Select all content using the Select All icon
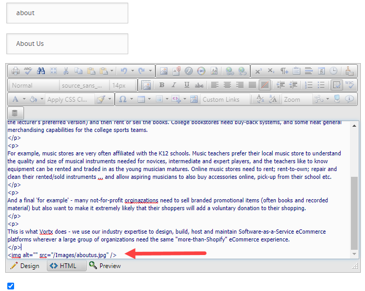Screen dimensions: 365x291 (x=53, y=71)
